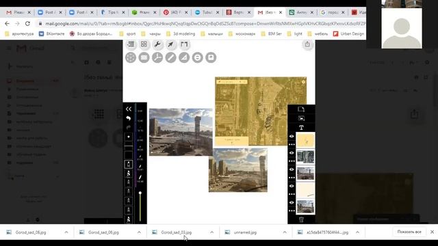Hide the black-and-white plan layer eye
This screenshot has width=438, height=246.
pos(292,153)
